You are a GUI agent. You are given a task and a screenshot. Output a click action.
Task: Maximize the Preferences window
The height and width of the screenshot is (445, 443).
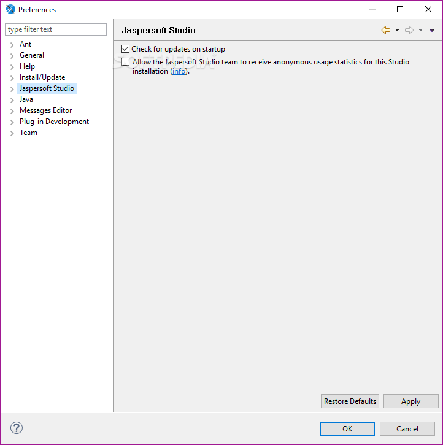(x=400, y=9)
